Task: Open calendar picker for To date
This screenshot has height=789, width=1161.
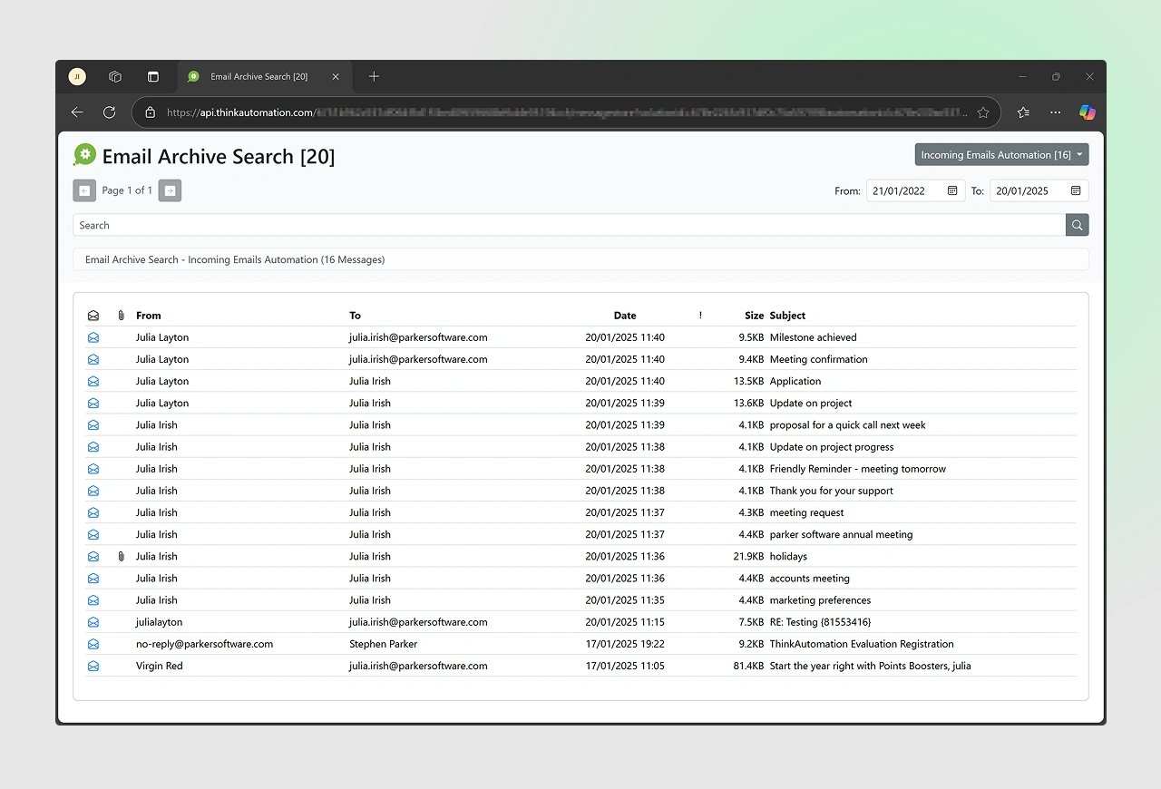Action: coord(1076,190)
